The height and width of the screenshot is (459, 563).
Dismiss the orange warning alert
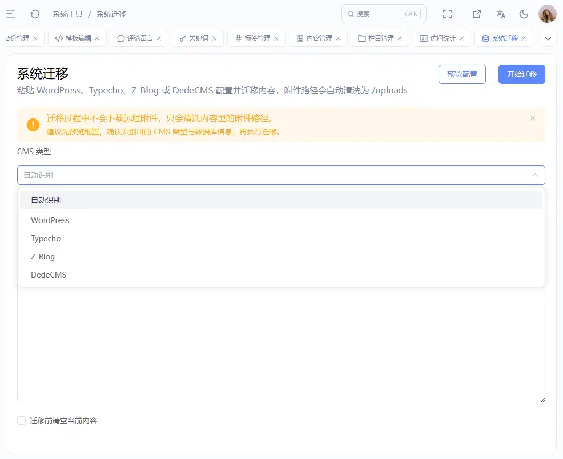click(533, 118)
